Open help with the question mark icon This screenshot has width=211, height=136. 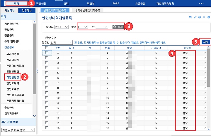[x=200, y=17]
